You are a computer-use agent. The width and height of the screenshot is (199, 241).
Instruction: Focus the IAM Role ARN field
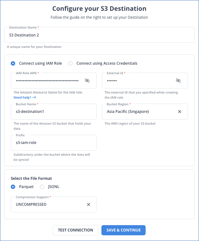coord(54,81)
